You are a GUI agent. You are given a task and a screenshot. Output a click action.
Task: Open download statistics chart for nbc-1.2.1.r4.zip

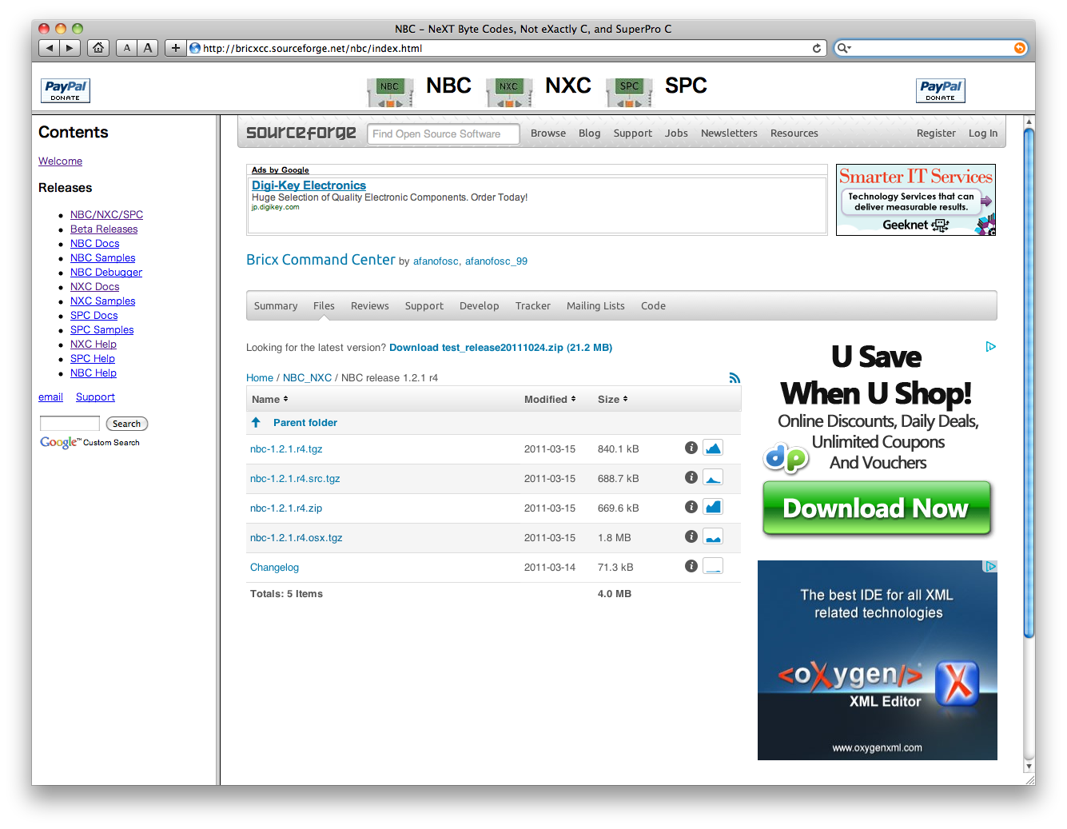click(713, 506)
